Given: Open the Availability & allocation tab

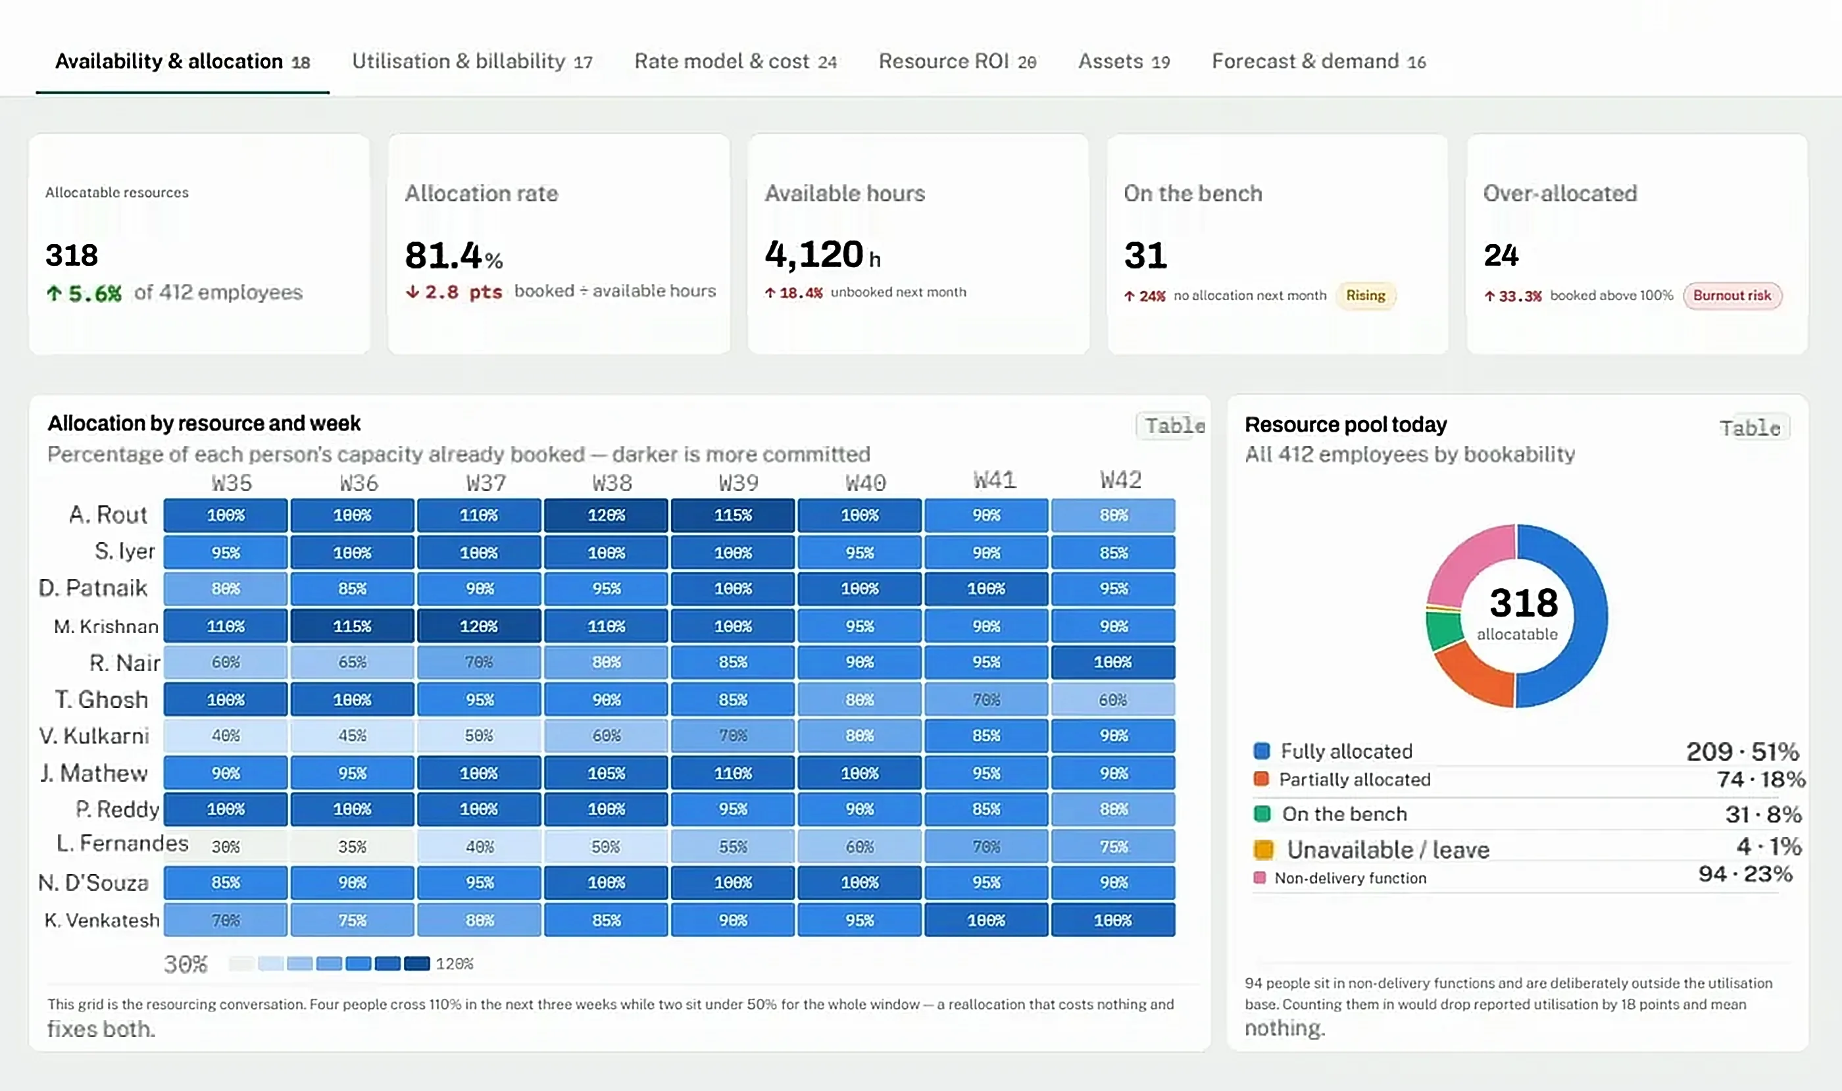Looking at the screenshot, I should [x=182, y=61].
